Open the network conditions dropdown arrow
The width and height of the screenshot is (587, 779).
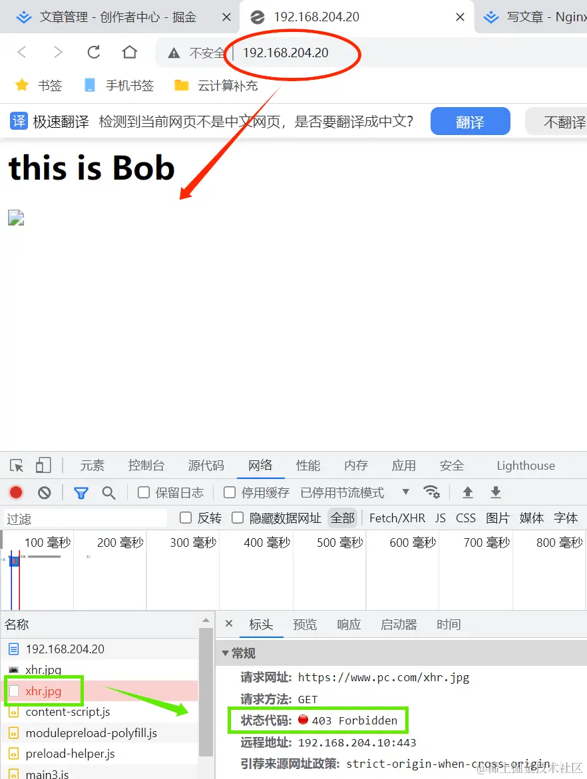406,492
